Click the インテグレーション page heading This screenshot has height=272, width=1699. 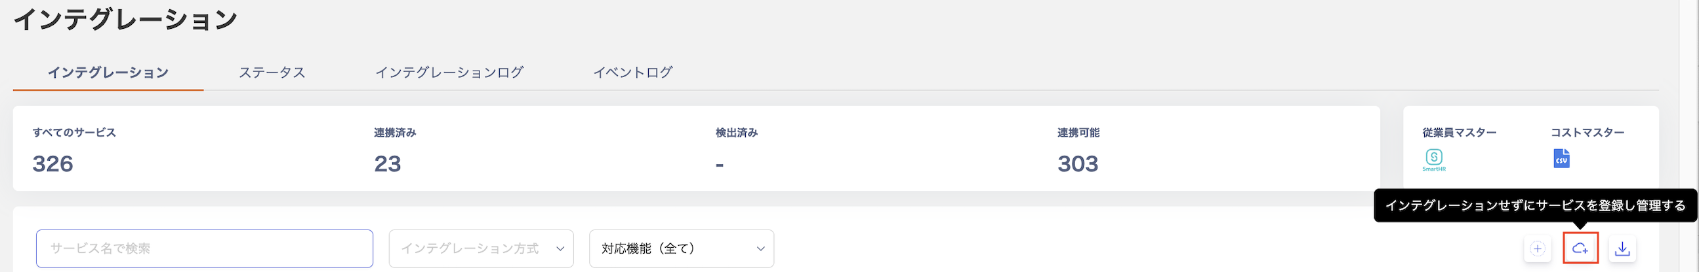[125, 20]
